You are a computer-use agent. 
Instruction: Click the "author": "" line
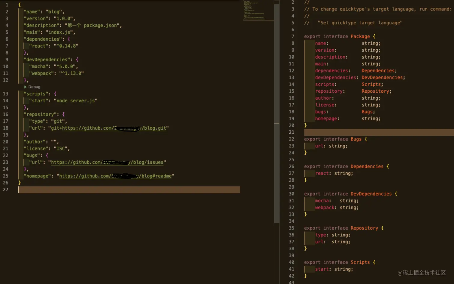(41, 142)
